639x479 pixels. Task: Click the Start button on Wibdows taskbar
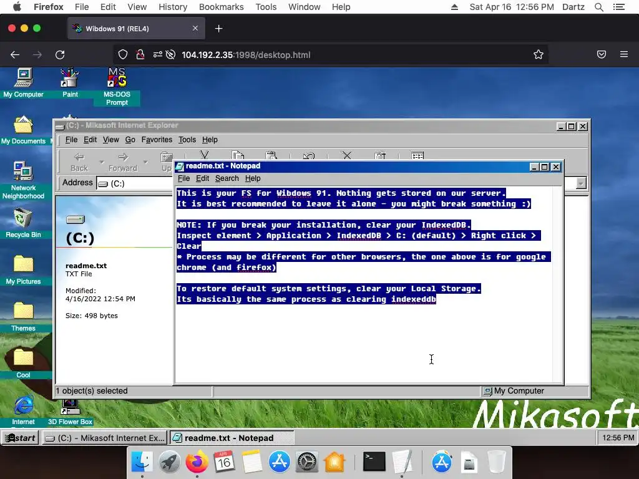[x=20, y=438]
